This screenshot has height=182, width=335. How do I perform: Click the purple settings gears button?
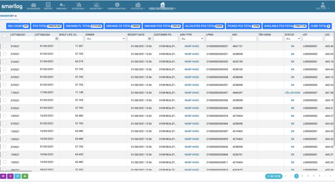(x=3, y=176)
